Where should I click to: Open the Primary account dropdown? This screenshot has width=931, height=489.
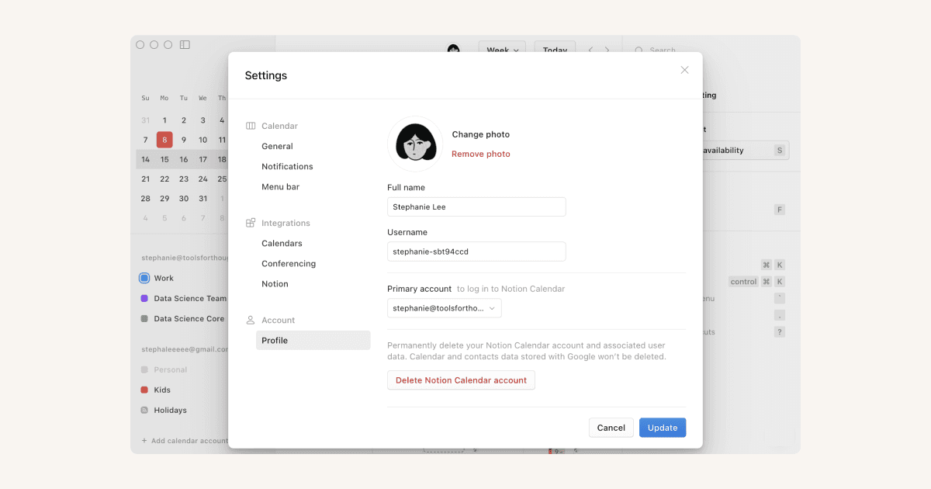pyautogui.click(x=444, y=307)
